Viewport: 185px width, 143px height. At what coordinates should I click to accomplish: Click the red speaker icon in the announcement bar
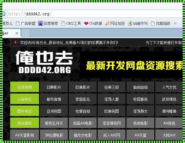click(x=16, y=42)
